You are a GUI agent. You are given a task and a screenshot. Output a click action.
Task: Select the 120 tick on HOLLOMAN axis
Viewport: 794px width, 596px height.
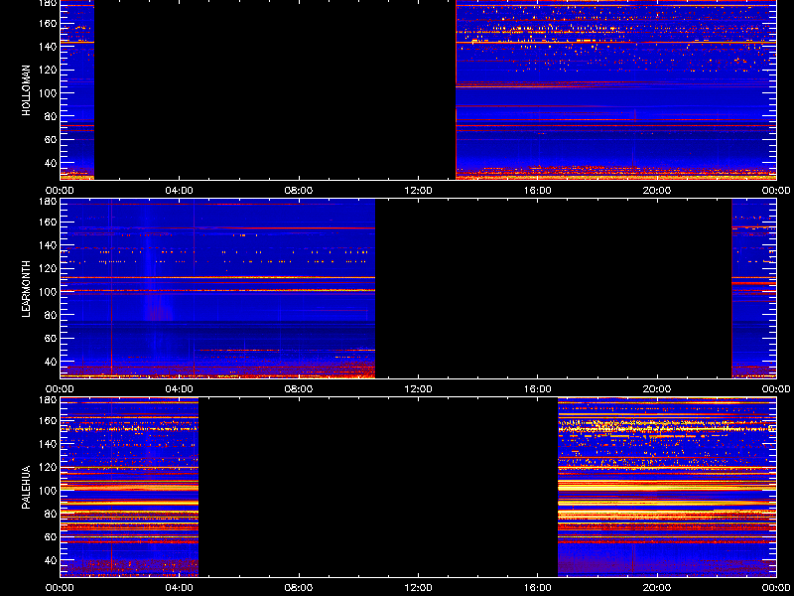49,70
